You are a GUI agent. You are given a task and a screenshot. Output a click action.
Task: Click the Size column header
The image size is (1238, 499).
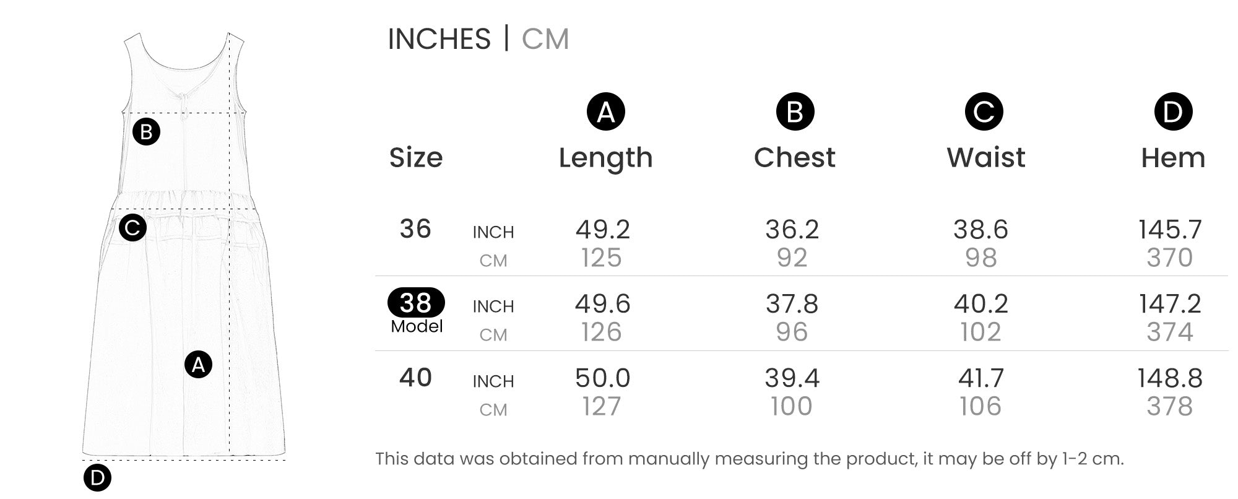(x=416, y=158)
